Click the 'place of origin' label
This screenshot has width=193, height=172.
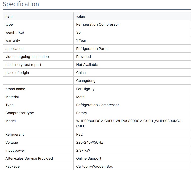17,73
